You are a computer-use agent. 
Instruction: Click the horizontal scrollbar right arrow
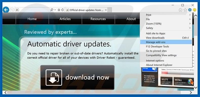[x=191, y=92]
